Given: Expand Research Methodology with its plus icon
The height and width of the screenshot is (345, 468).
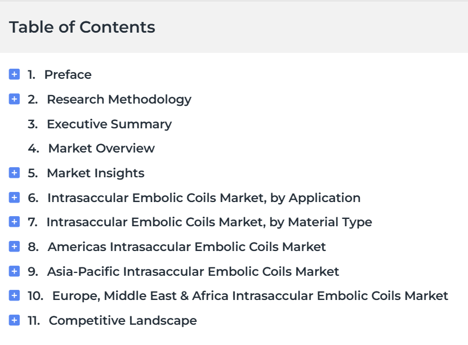Looking at the screenshot, I should pos(14,99).
